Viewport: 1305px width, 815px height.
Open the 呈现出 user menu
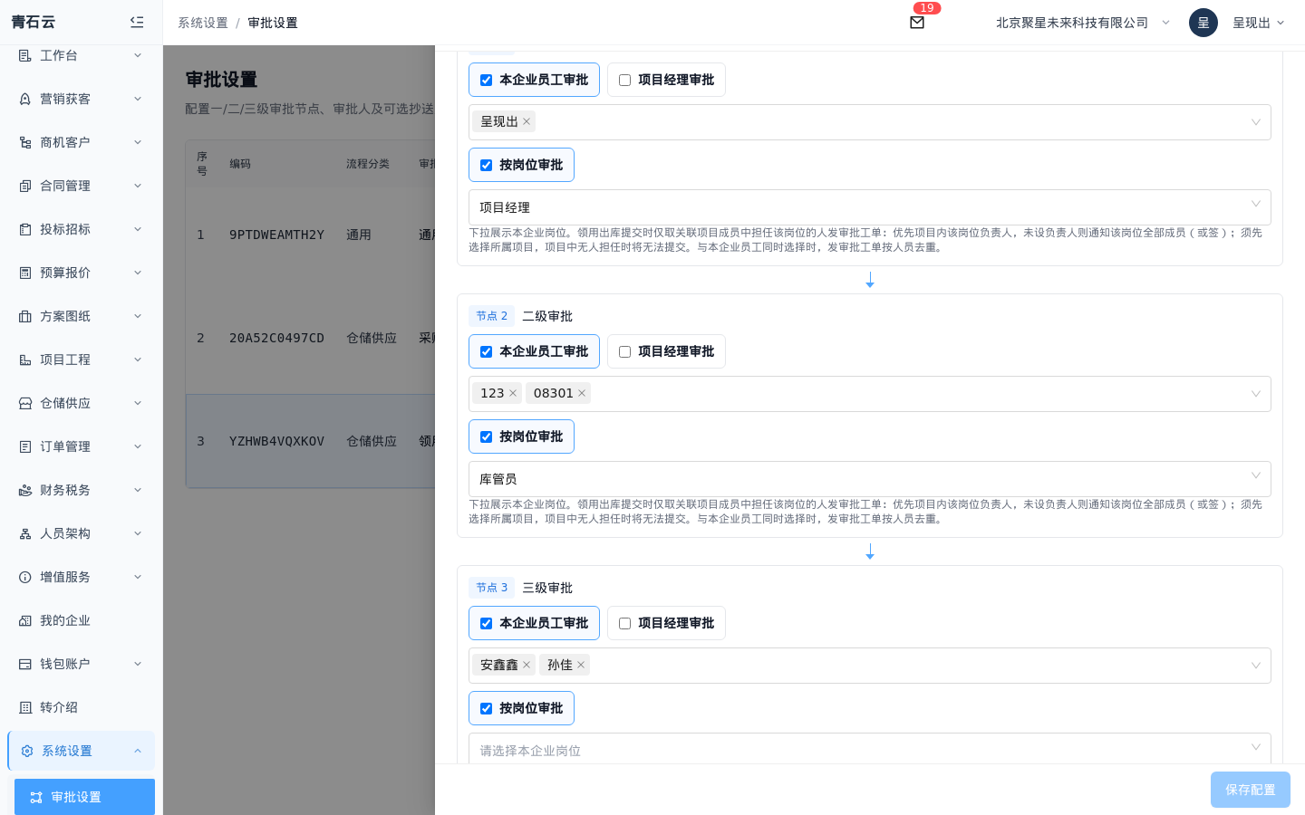pyautogui.click(x=1258, y=23)
